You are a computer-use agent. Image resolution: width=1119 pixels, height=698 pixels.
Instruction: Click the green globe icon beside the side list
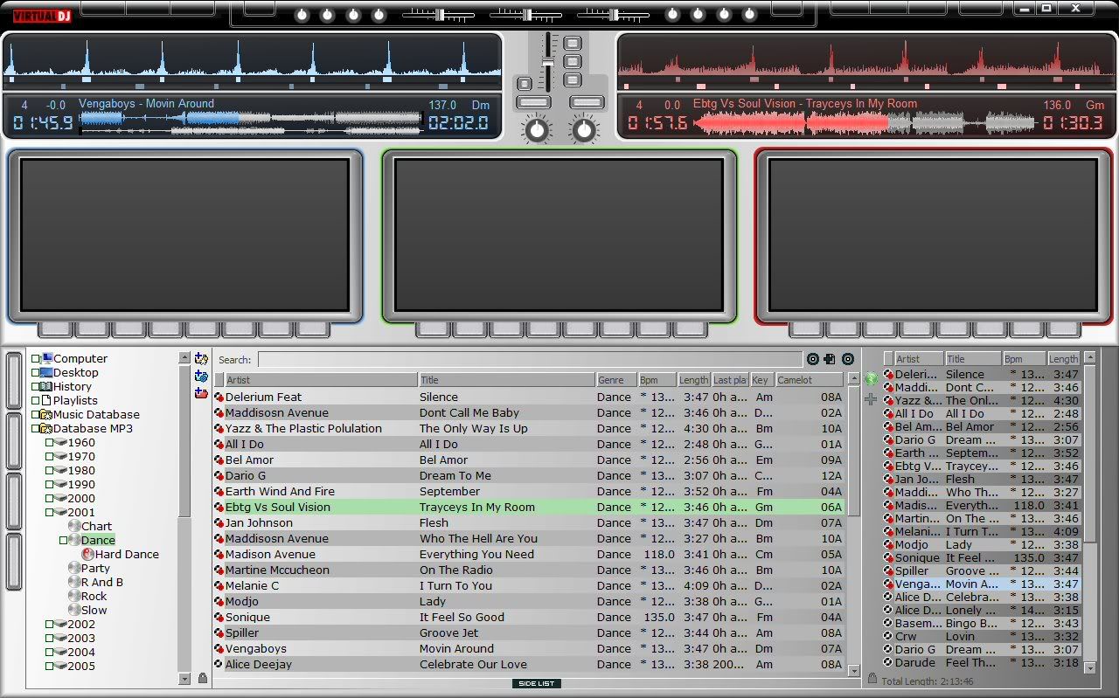coord(871,379)
